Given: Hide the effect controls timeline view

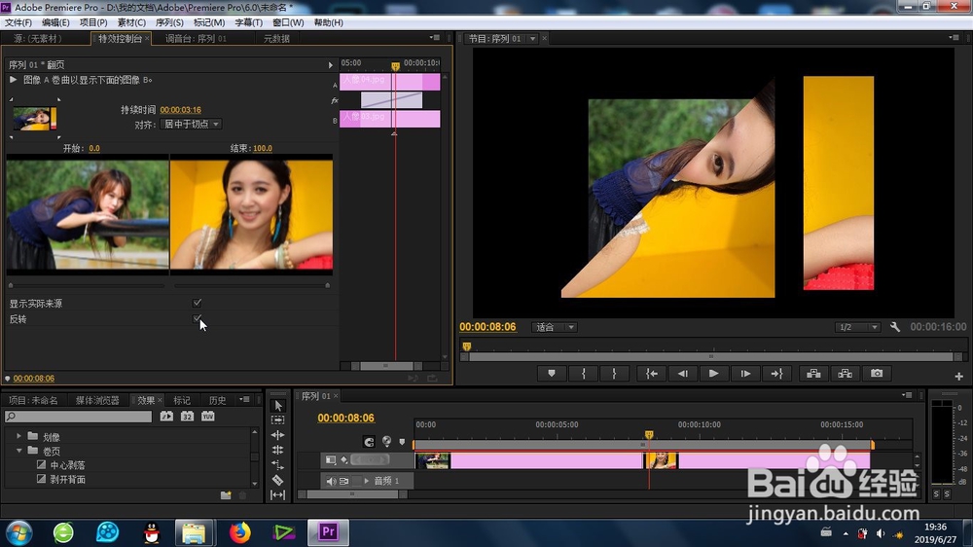Looking at the screenshot, I should (x=330, y=64).
